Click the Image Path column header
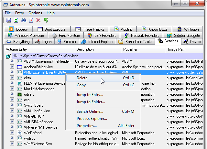The height and width of the screenshot is (149, 207). [x=184, y=49]
